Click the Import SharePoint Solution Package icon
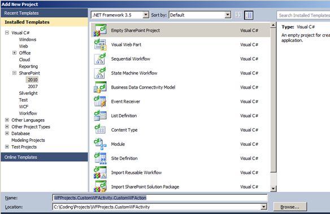The width and height of the screenshot is (330, 214). click(100, 186)
